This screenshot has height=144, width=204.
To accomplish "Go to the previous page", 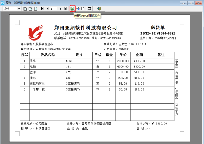I will pos(48,8).
